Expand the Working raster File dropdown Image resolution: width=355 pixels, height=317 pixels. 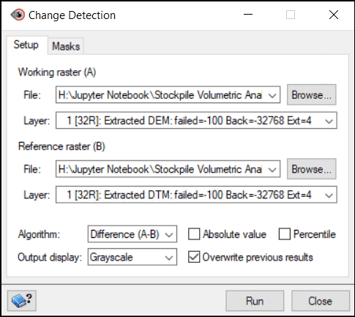click(x=168, y=94)
